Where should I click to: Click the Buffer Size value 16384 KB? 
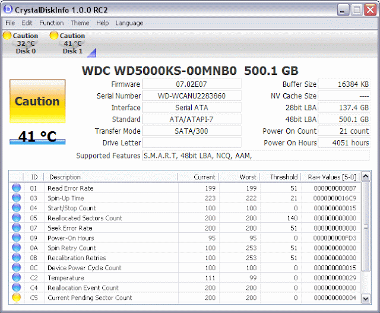click(344, 84)
